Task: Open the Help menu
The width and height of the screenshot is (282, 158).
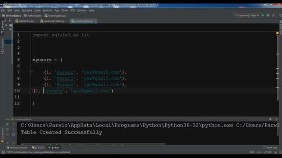Action: (92, 11)
